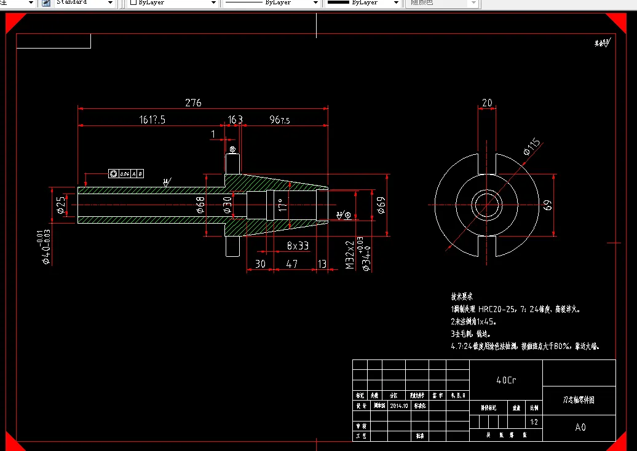Click the style manager icon beside Standard

coord(46,3)
